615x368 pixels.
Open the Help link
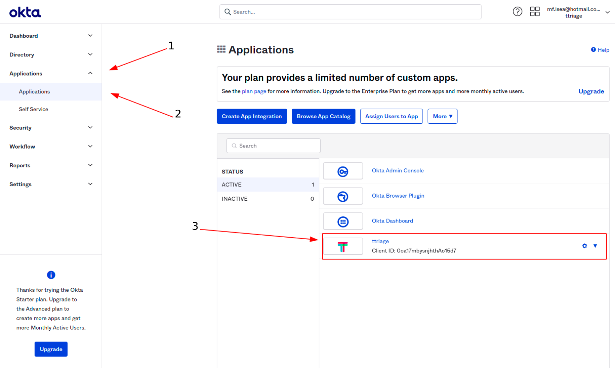(600, 50)
